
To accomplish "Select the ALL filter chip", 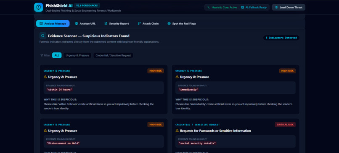I will coord(57,55).
